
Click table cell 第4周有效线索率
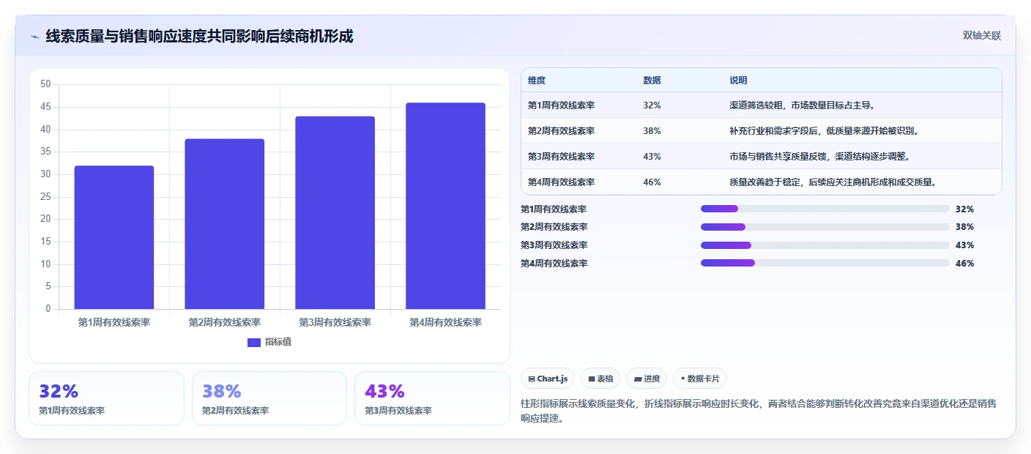(561, 182)
